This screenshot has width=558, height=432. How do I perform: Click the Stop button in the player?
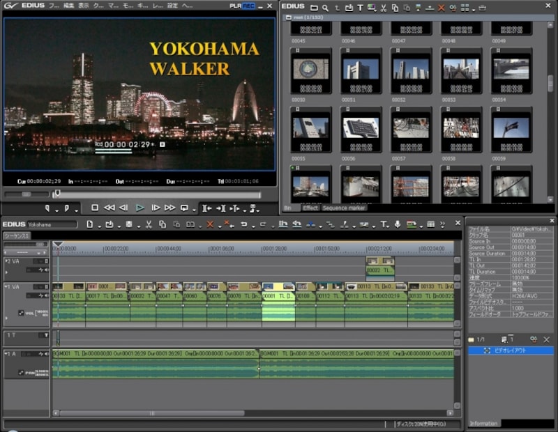click(95, 208)
